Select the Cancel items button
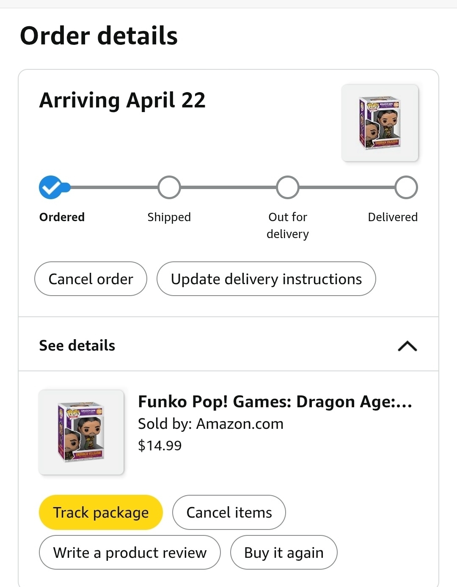The width and height of the screenshot is (457, 587). point(229,513)
